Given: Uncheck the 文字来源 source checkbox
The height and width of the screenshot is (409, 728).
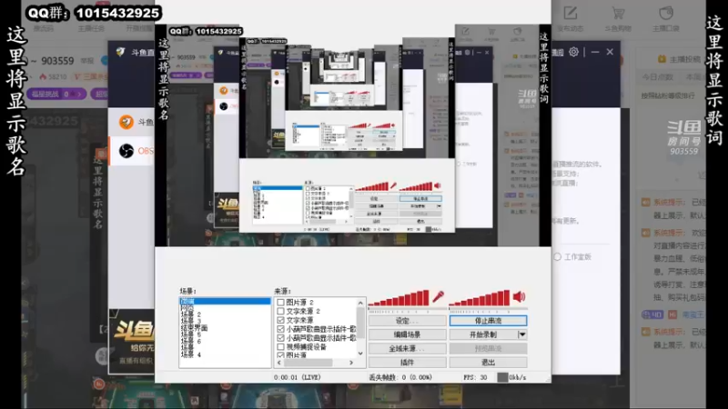Looking at the screenshot, I should [x=280, y=320].
